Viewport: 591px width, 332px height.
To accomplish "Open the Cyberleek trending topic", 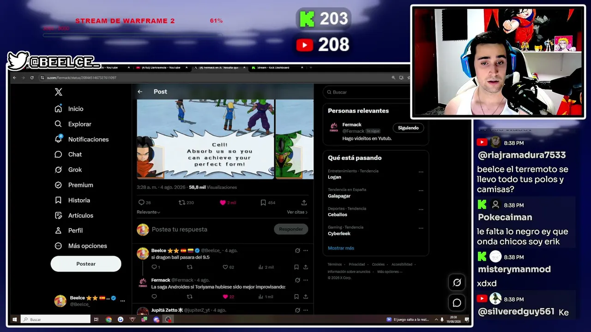I will [339, 233].
